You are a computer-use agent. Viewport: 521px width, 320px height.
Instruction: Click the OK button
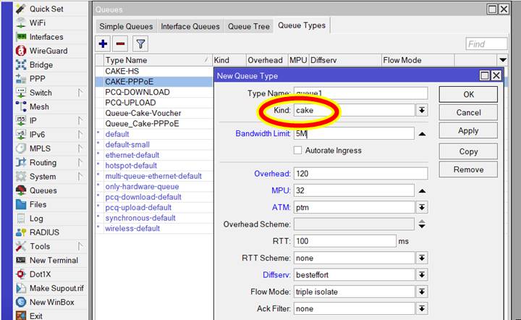468,94
